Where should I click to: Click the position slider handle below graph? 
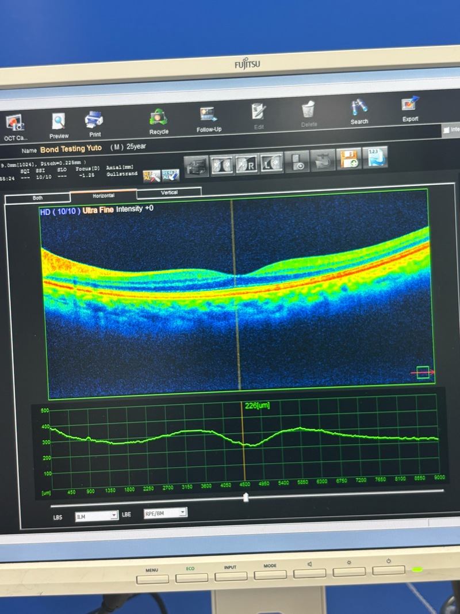pos(246,498)
